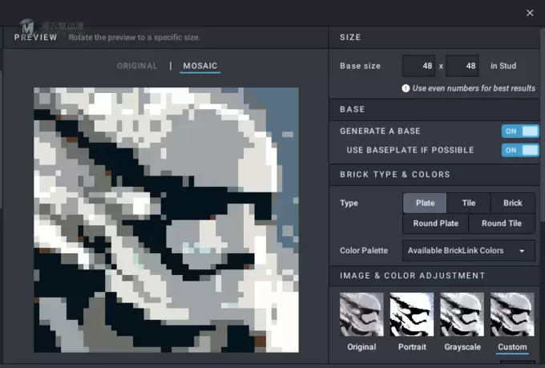The height and width of the screenshot is (368, 545).
Task: Choose the Original adjustment thumbnail
Action: tap(361, 314)
